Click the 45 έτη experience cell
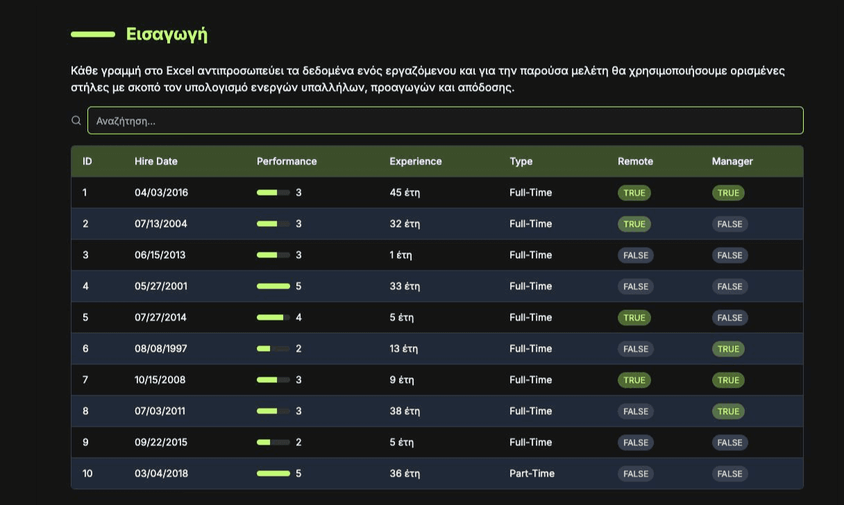The height and width of the screenshot is (505, 844). (x=405, y=193)
